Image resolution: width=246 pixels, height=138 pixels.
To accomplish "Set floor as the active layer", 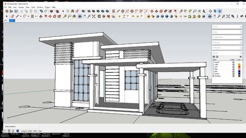I will [213, 69].
